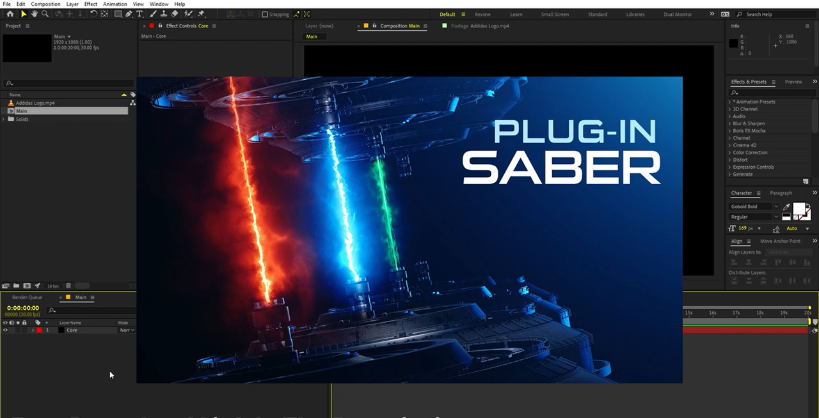The width and height of the screenshot is (819, 418).
Task: Switch to the Paragraph tab
Action: (x=781, y=193)
